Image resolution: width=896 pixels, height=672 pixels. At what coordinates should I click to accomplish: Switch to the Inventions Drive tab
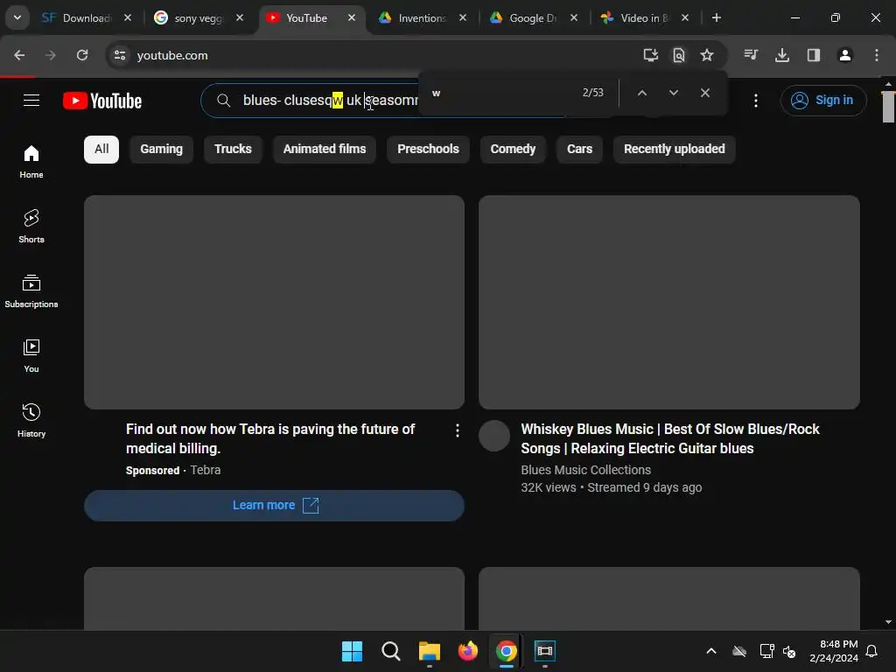(x=422, y=18)
